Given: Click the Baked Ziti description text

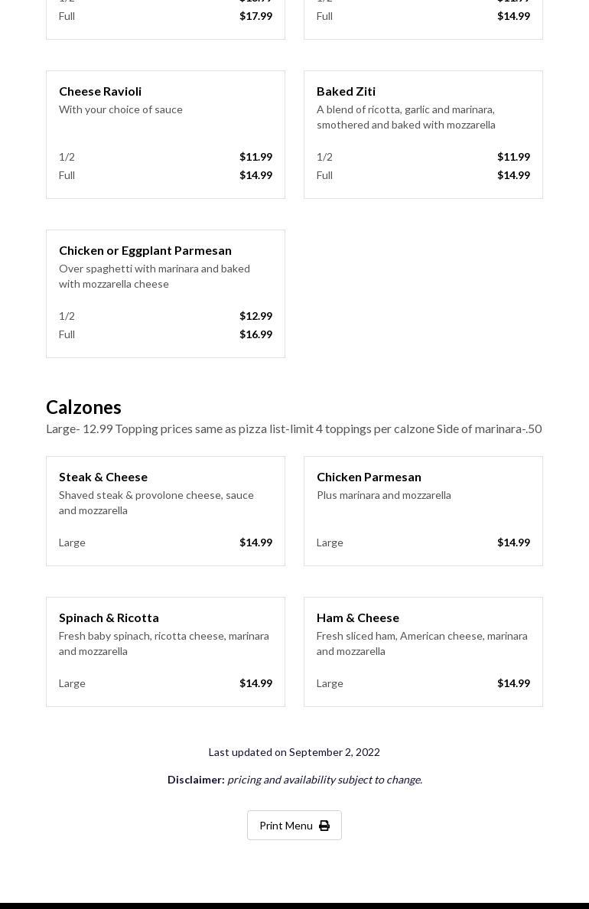Looking at the screenshot, I should [405, 117].
